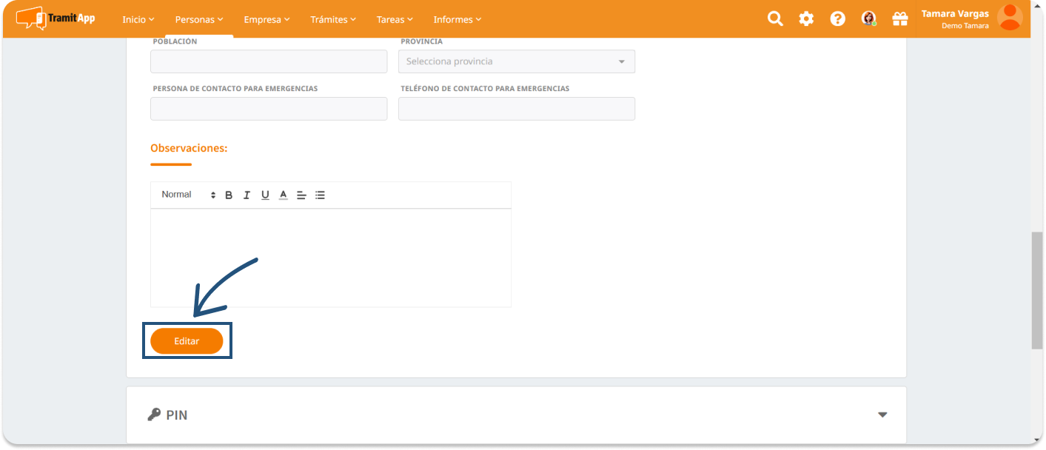Viewport: 1046px width, 450px height.
Task: Open the Personas menu
Action: coord(198,19)
